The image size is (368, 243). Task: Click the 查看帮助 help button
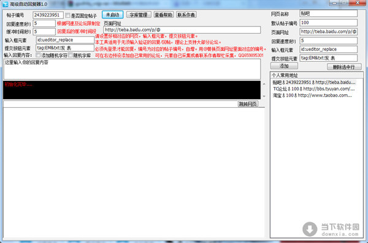[x=164, y=15]
